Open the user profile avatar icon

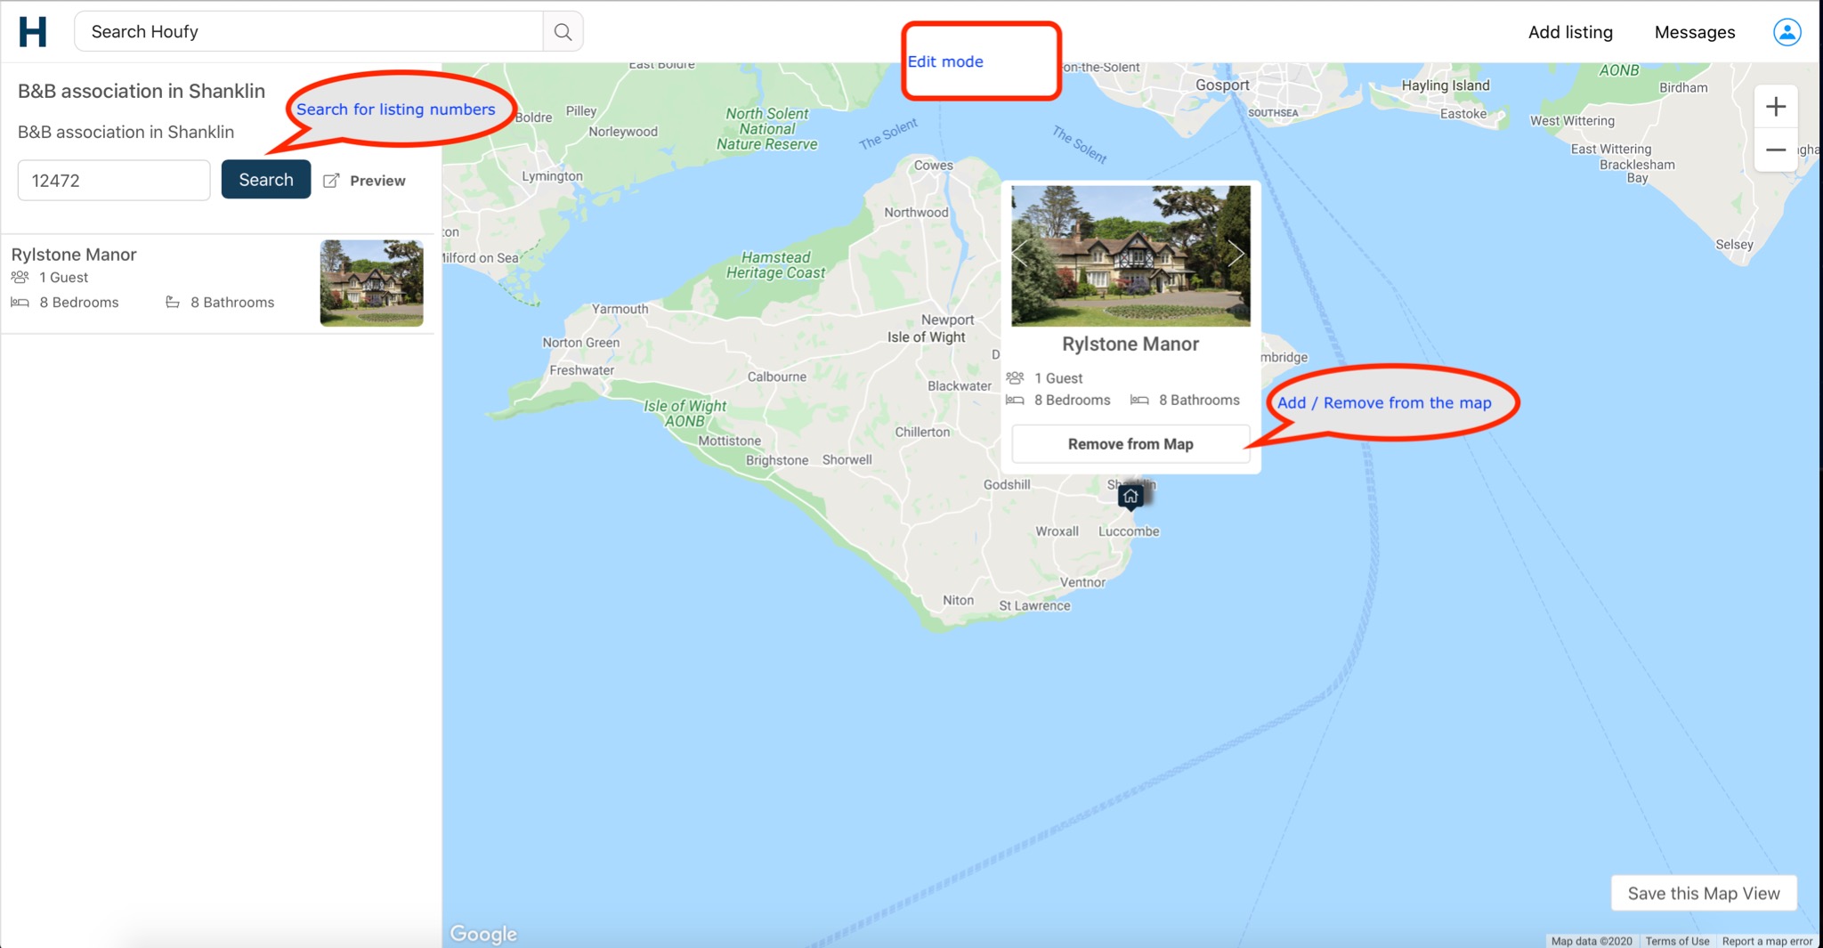tap(1787, 32)
